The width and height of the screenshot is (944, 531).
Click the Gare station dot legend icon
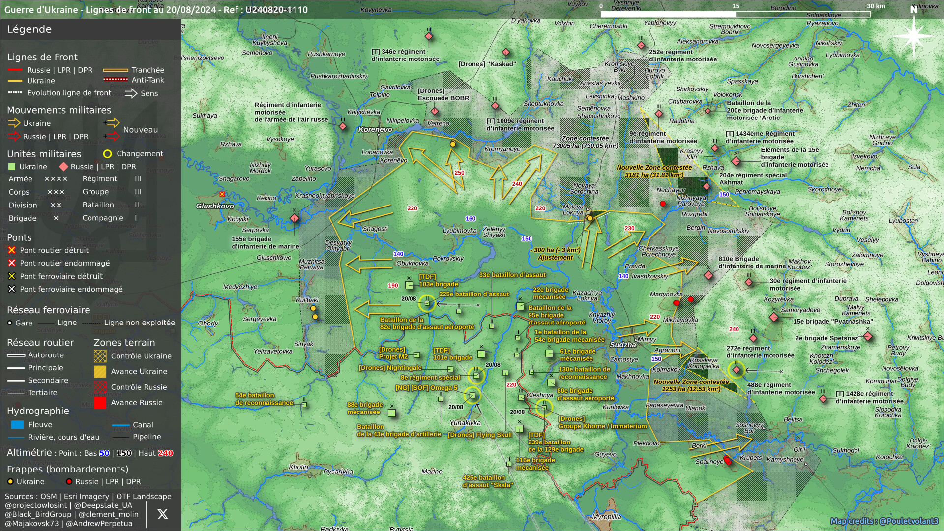(10, 323)
